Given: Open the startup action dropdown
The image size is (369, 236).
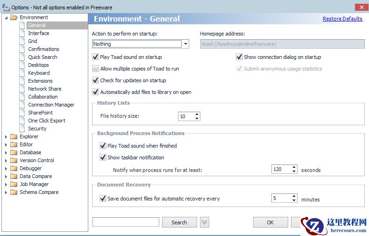Looking at the screenshot, I should click(x=186, y=44).
